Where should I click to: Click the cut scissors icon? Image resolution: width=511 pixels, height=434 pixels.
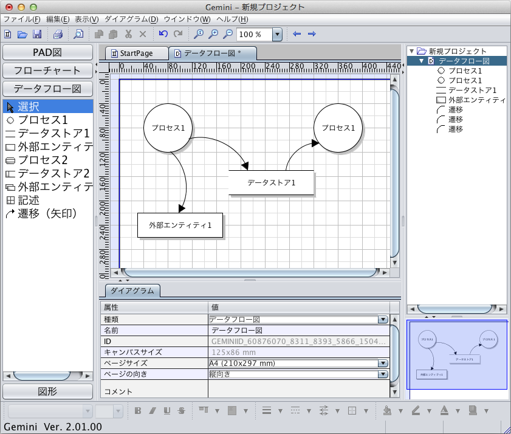pyautogui.click(x=128, y=34)
